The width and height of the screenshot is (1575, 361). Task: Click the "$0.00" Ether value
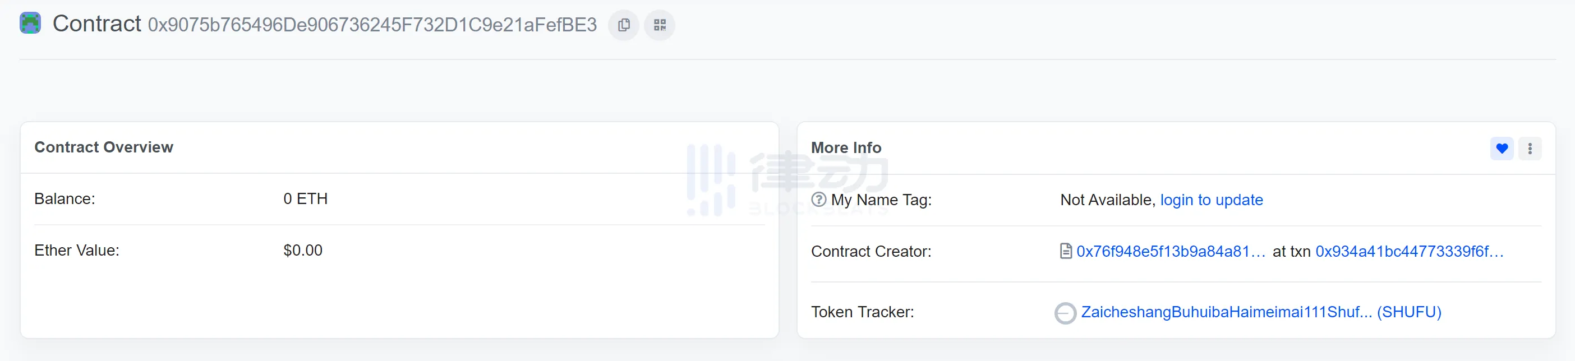(x=303, y=251)
